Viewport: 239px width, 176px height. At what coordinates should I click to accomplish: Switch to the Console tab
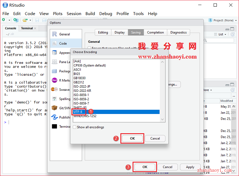click(11, 28)
